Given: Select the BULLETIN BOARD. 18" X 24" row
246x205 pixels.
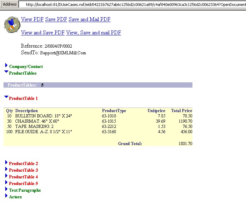Looking at the screenshot, I should [98, 116].
